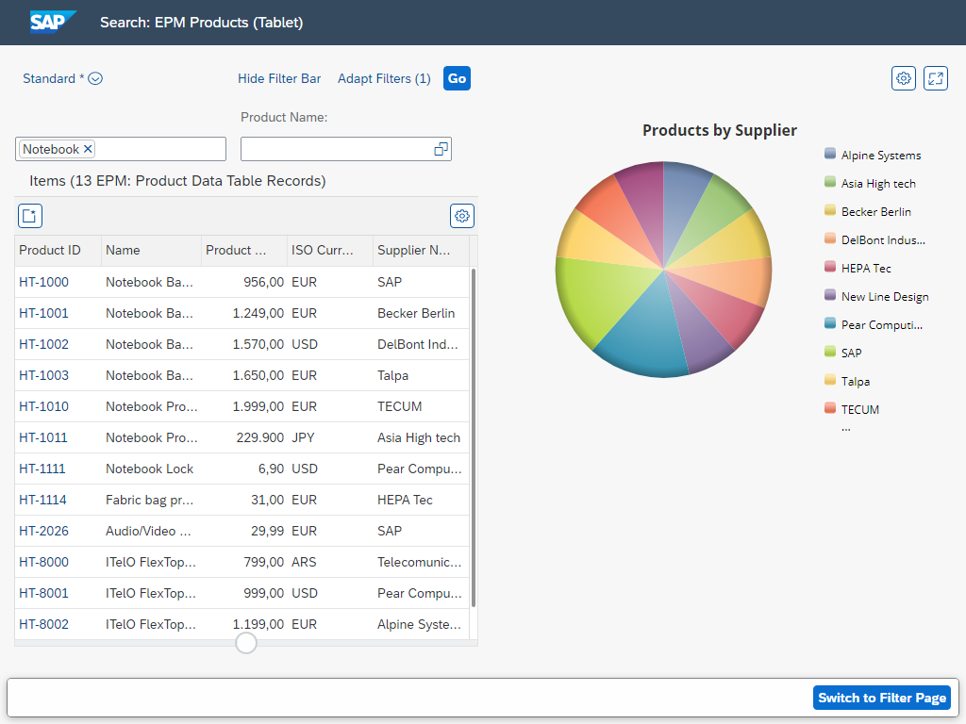Open the table personalization settings icon
Screen dimensions: 966x724
[x=461, y=216]
